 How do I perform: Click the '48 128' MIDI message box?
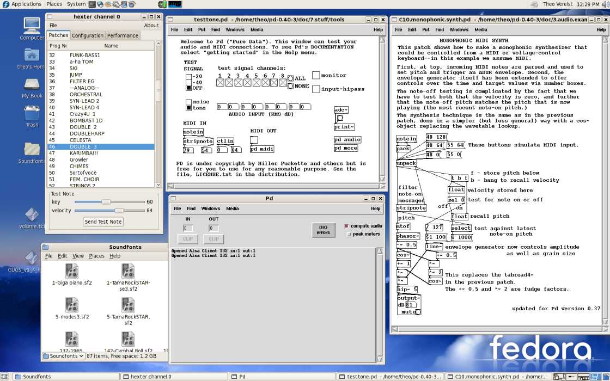tap(436, 137)
